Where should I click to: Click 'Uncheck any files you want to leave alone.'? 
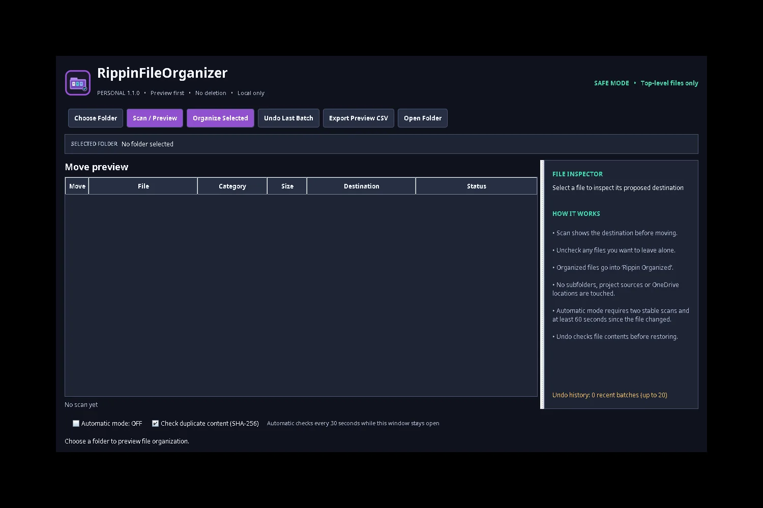(615, 250)
